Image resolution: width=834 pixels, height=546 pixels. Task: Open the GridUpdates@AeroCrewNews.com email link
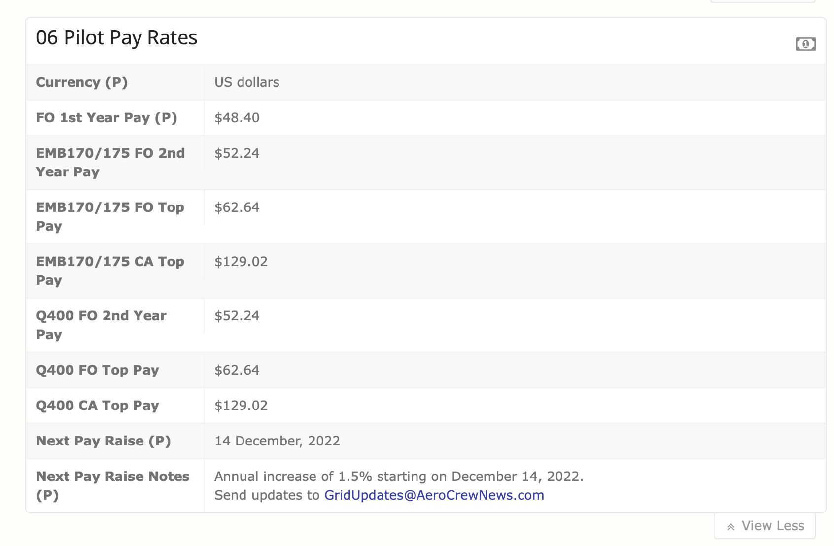point(434,495)
